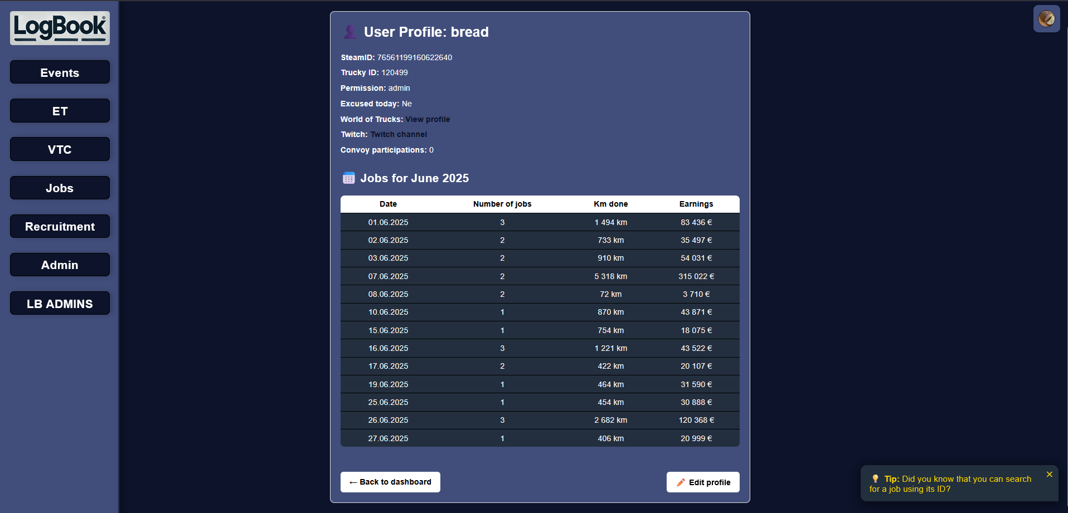Click the lightbulb tip icon

[x=875, y=479]
